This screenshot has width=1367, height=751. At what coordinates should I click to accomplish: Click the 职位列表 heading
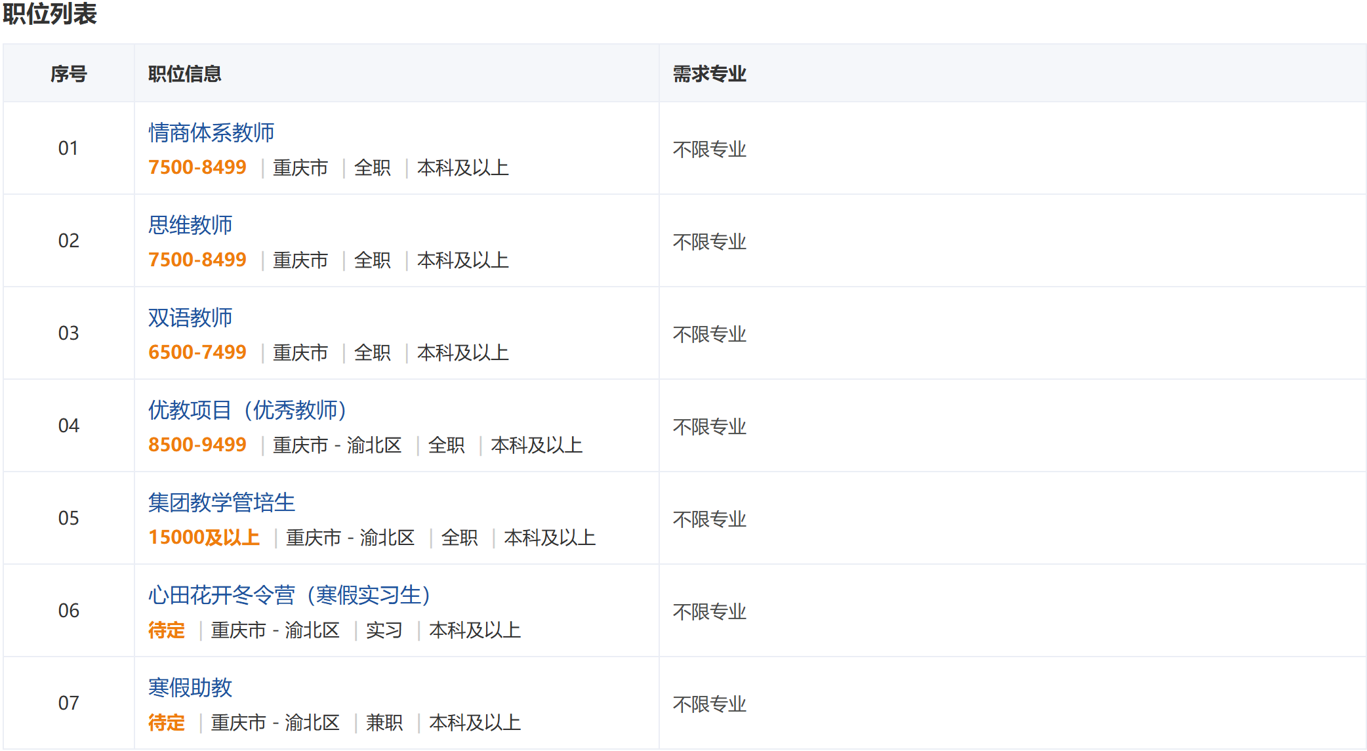[x=50, y=14]
